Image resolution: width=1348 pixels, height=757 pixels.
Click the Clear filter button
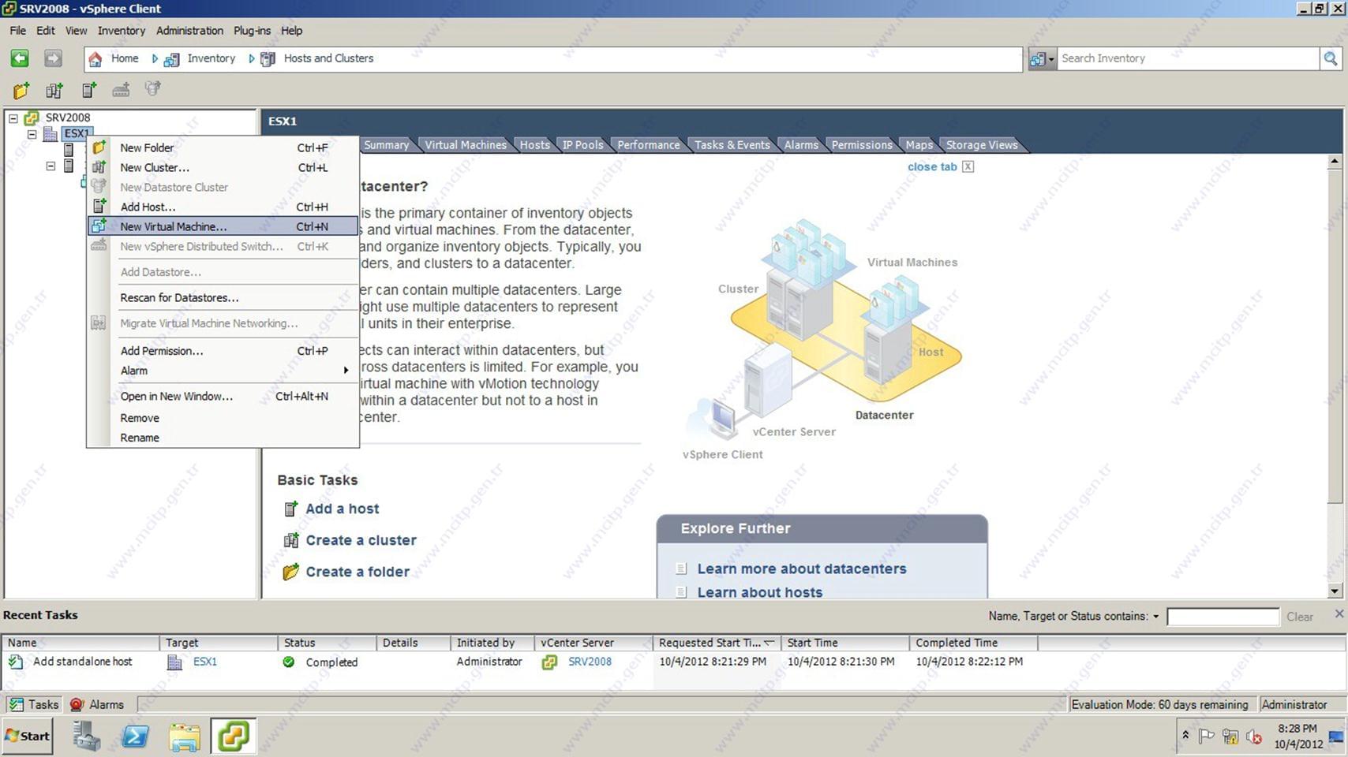click(x=1300, y=617)
